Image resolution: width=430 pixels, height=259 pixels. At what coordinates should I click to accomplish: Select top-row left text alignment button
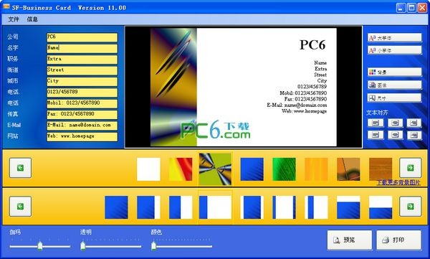click(376, 123)
